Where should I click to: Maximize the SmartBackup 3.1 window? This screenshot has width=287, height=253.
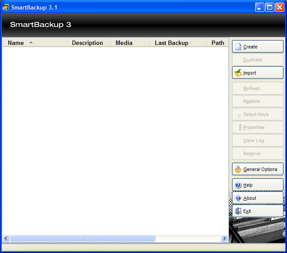[x=270, y=7]
